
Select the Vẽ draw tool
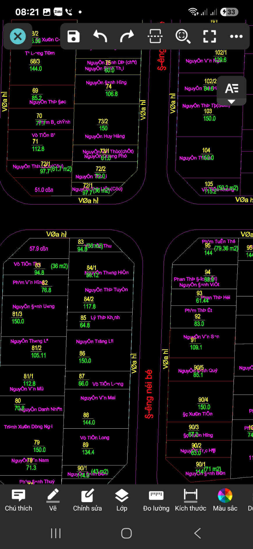[53, 500]
